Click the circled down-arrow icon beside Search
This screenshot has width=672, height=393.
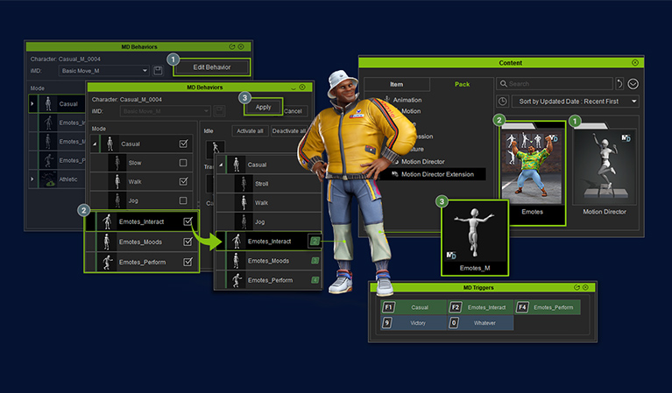click(x=633, y=84)
